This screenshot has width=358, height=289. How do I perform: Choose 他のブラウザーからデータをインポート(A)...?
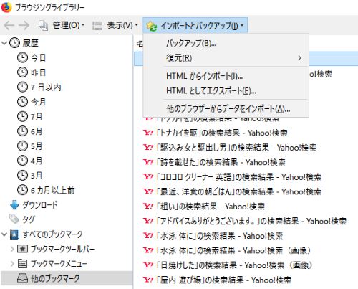tap(226, 109)
